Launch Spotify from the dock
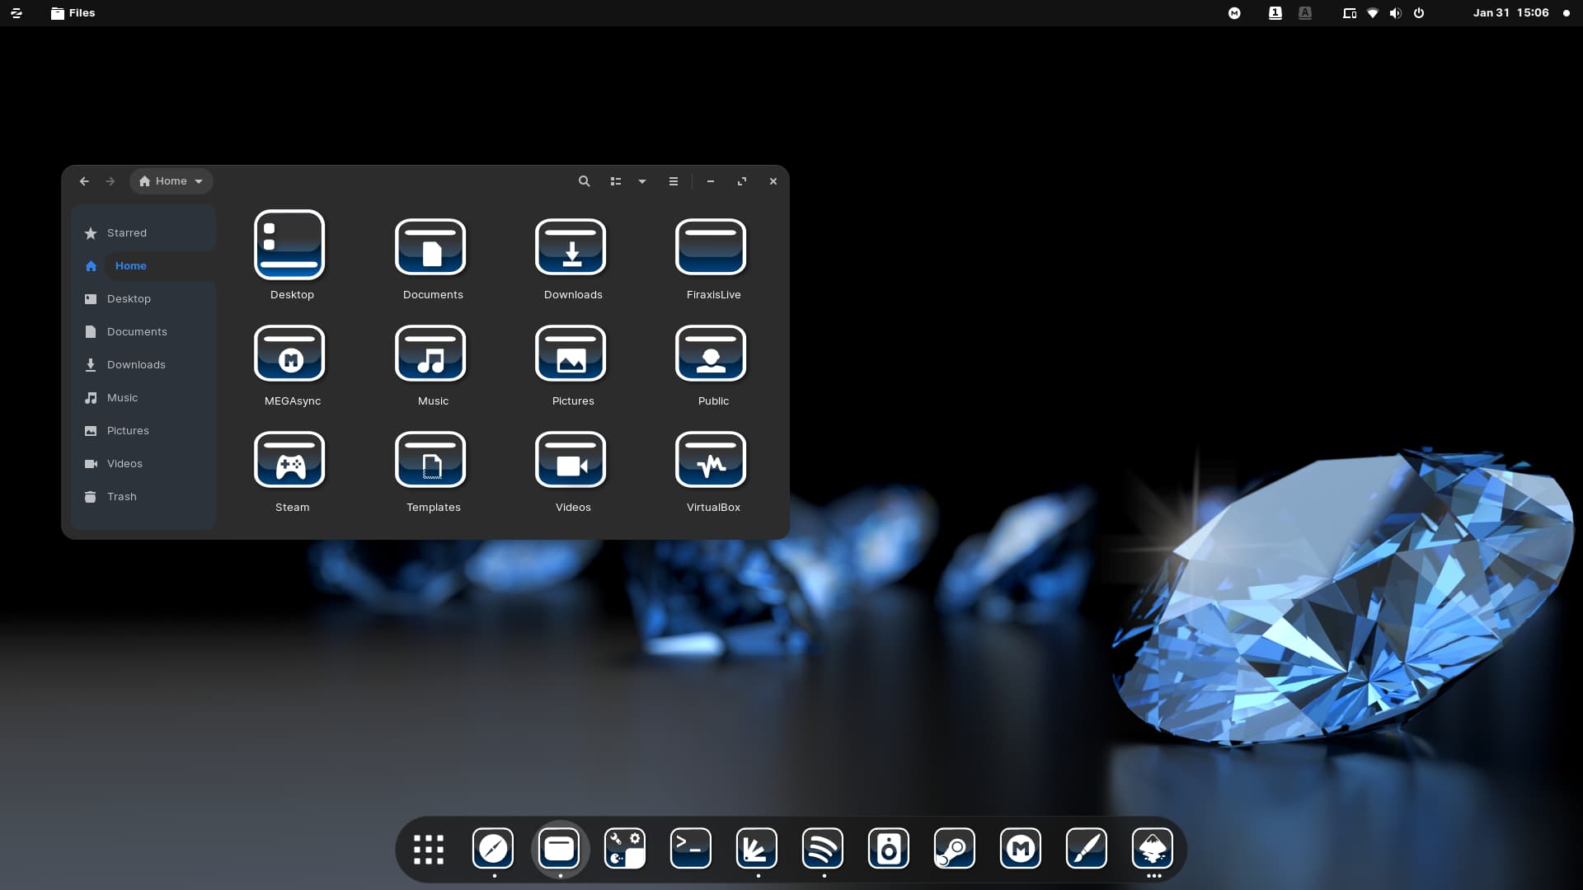Image resolution: width=1583 pixels, height=890 pixels. tap(823, 849)
